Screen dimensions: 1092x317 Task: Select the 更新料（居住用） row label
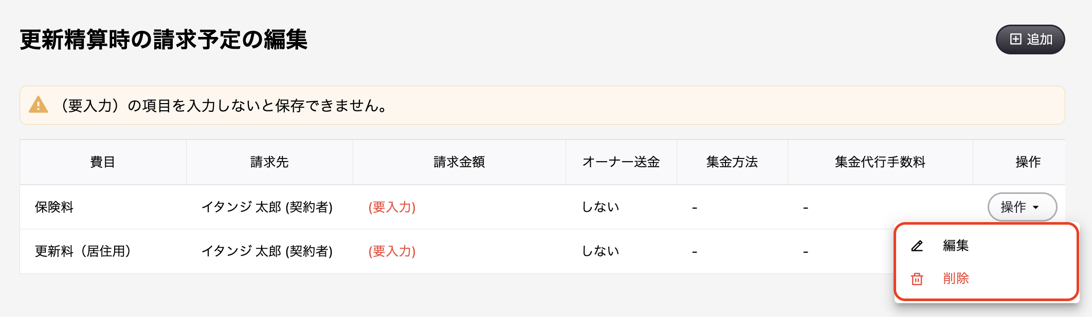click(83, 251)
